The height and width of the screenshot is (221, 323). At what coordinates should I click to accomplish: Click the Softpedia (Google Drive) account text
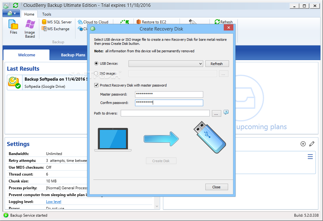[x=45, y=87]
